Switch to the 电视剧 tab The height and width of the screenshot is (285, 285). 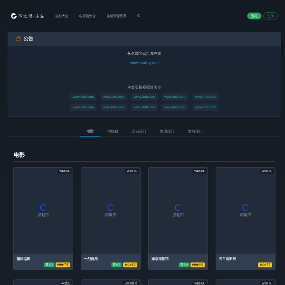tap(113, 131)
